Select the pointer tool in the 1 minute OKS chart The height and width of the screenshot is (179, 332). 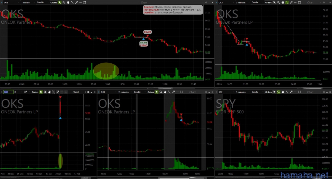click(x=60, y=2)
